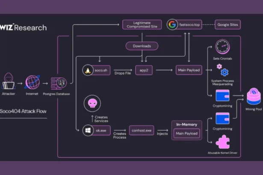Click the Downloads pill label
263x175 pixels.
tap(142, 46)
